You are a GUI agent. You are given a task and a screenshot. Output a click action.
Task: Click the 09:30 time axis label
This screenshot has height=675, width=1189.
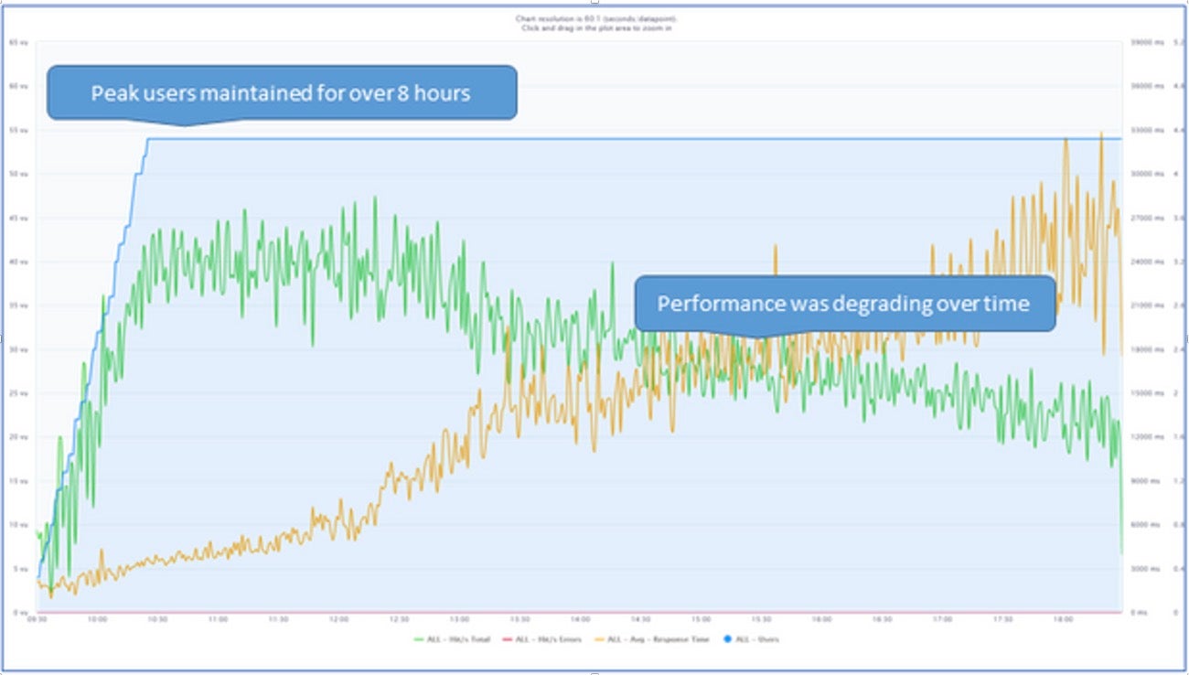[37, 619]
